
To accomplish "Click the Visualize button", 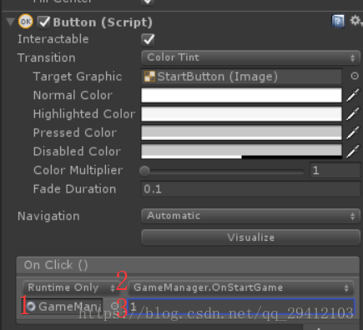I will [x=250, y=237].
